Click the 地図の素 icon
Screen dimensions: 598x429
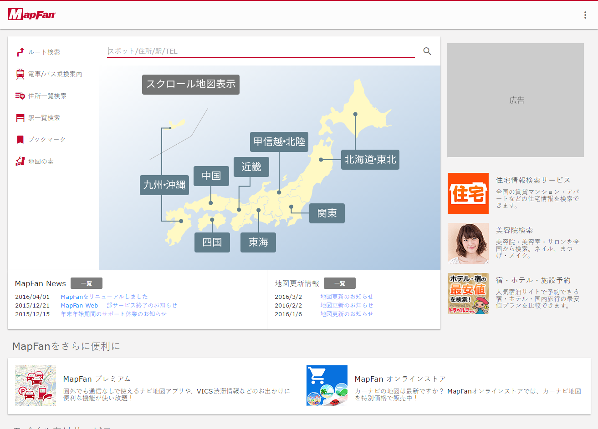20,161
